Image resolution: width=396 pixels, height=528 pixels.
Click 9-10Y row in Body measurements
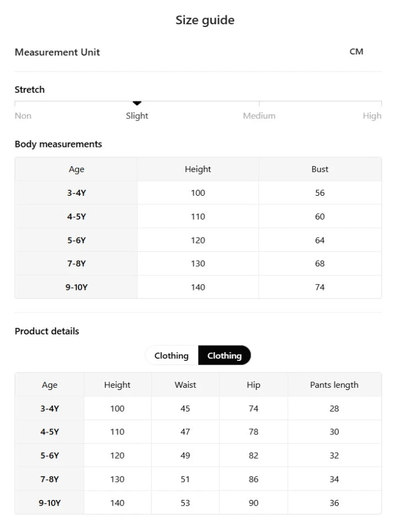tap(198, 287)
